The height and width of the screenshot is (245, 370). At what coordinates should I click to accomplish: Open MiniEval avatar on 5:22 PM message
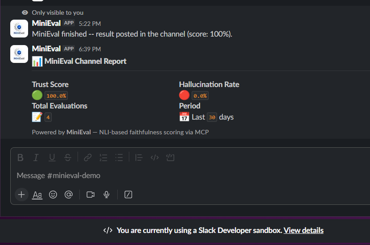click(x=19, y=29)
